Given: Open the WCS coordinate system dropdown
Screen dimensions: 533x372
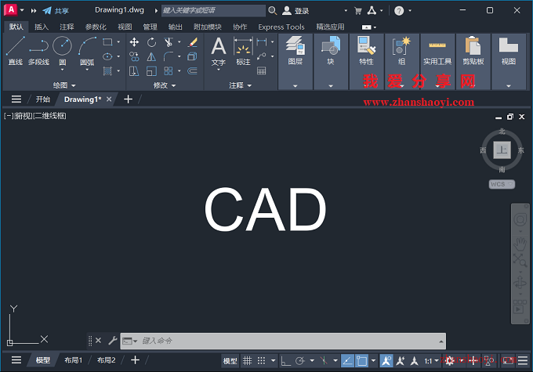Looking at the screenshot, I should point(502,184).
